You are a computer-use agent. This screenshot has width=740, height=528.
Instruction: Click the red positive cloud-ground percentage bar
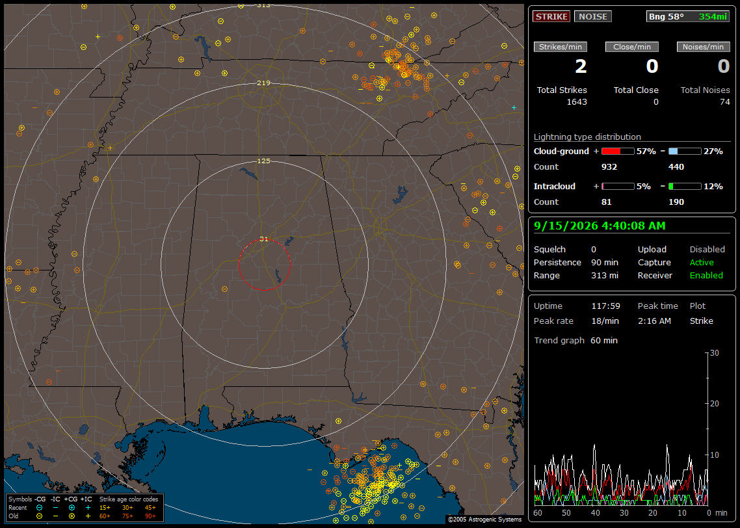[618, 152]
